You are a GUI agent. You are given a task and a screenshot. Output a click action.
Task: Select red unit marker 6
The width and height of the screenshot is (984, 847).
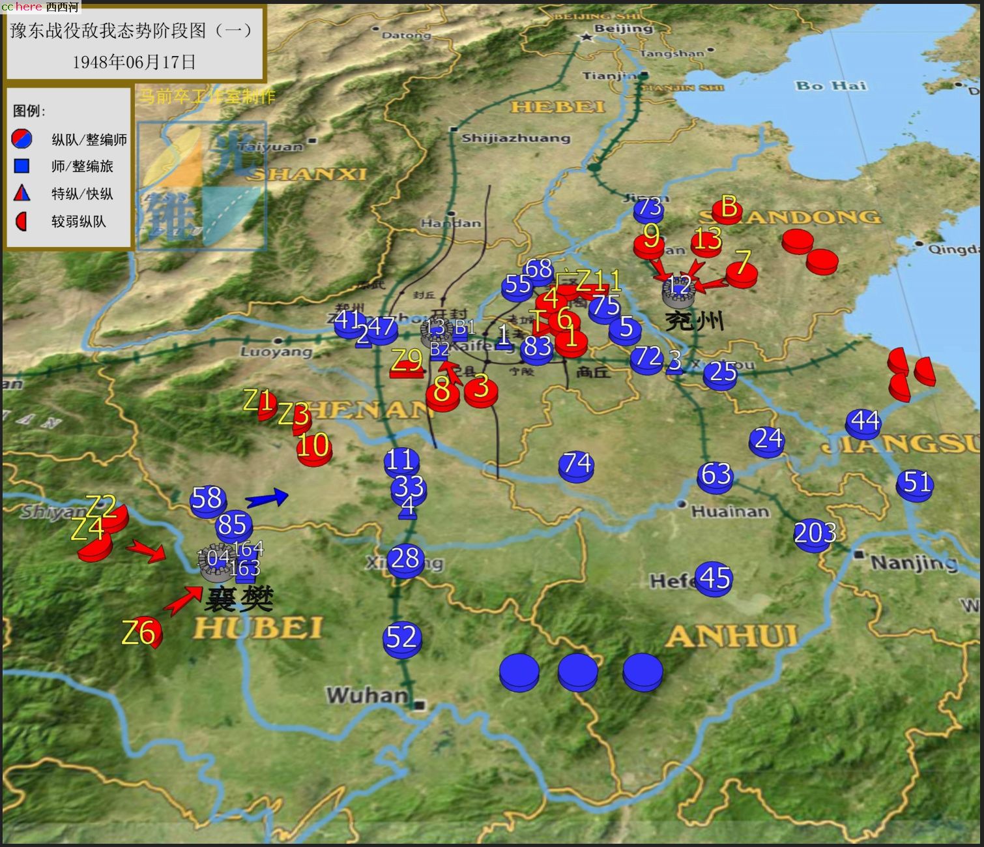click(564, 319)
